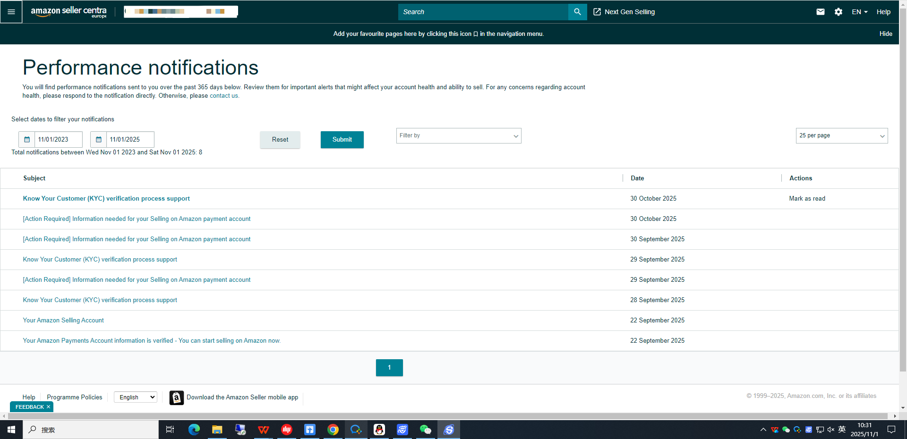Click the end date calendar icon
The height and width of the screenshot is (439, 907).
tap(99, 140)
